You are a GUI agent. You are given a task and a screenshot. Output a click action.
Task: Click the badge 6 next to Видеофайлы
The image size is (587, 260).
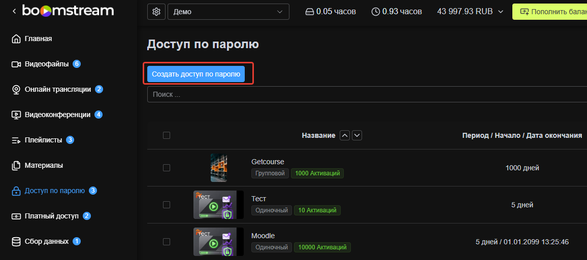(77, 64)
